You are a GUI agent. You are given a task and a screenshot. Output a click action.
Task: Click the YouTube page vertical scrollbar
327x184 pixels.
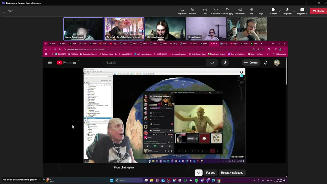287,72
